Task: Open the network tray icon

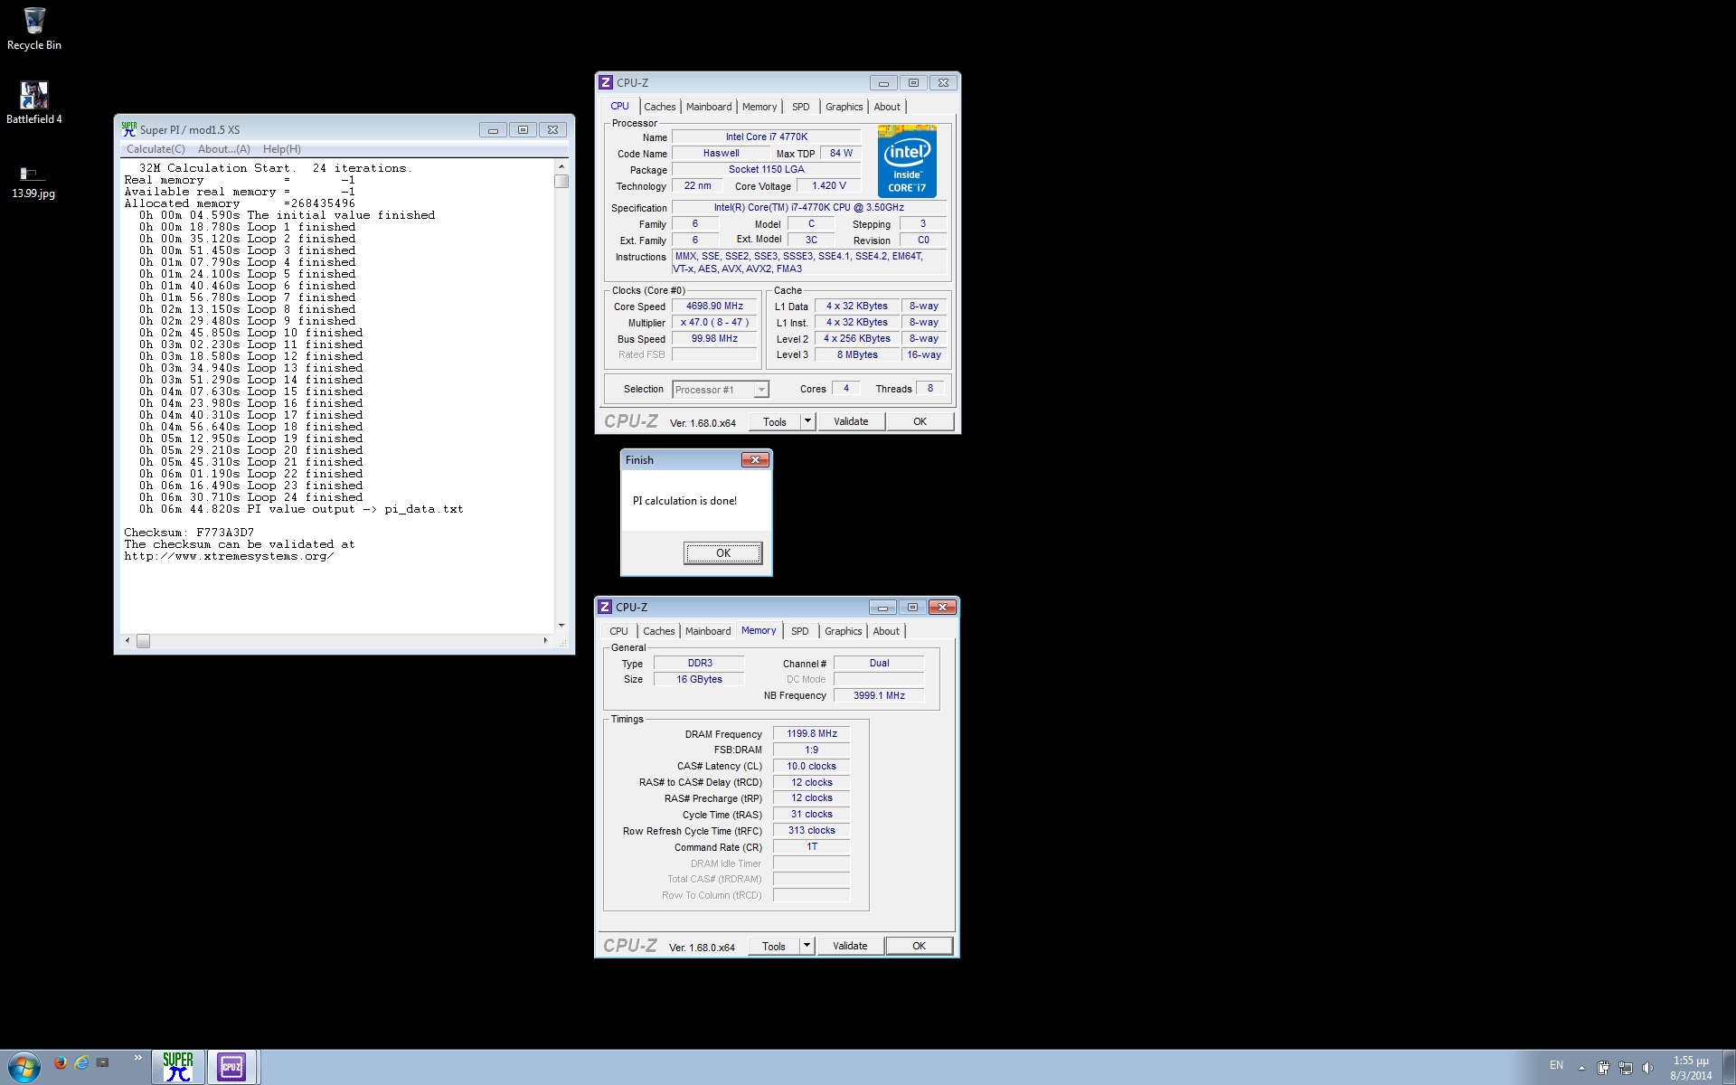Action: (x=1625, y=1068)
